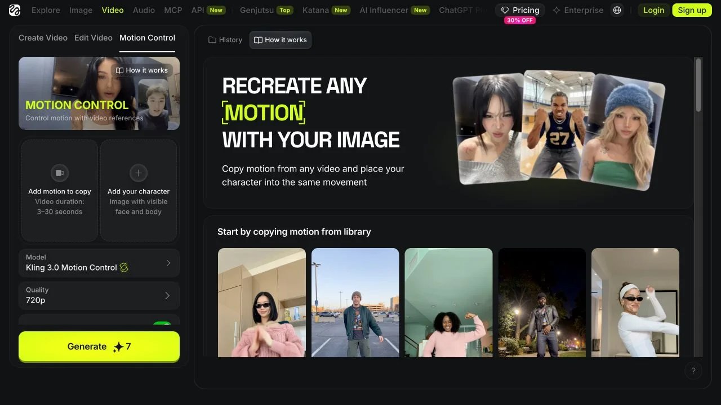Open Pricing with the diamond icon

pyautogui.click(x=520, y=10)
